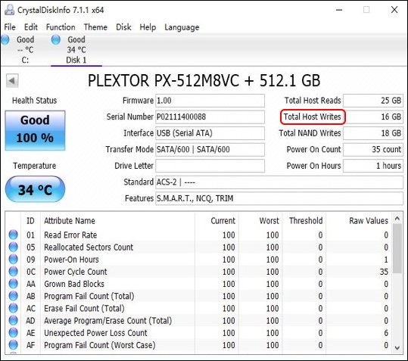The width and height of the screenshot is (408, 361).
Task: Click the previous disk arrow button
Action: click(x=12, y=81)
